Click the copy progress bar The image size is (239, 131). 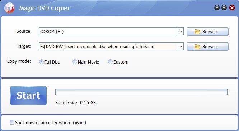point(141,92)
